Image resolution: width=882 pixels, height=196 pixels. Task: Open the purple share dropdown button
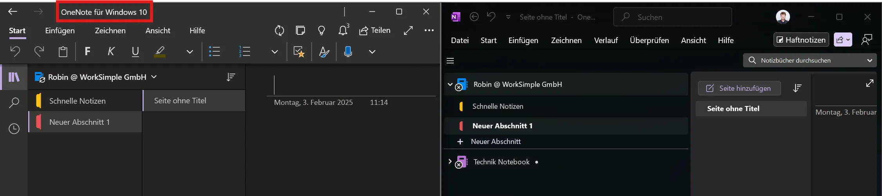coord(843,40)
